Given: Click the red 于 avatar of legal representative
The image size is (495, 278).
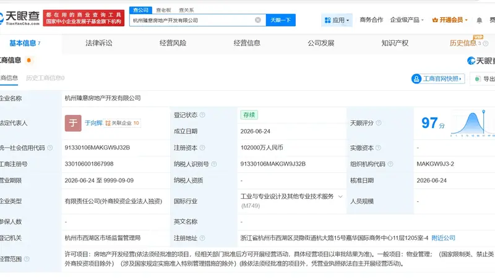Looking at the screenshot, I should tap(73, 123).
